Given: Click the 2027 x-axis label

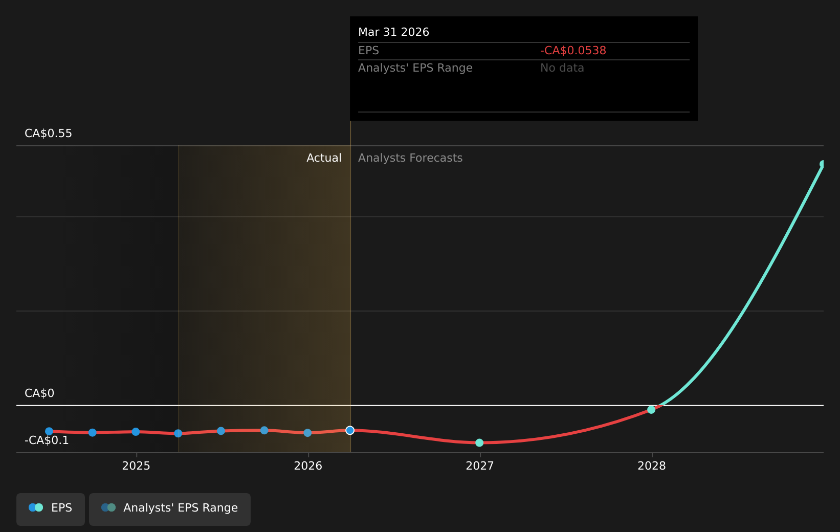Looking at the screenshot, I should 480,466.
